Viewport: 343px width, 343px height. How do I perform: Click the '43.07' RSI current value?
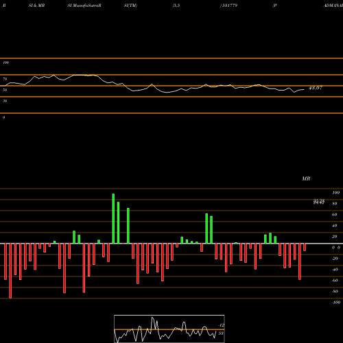316,88
